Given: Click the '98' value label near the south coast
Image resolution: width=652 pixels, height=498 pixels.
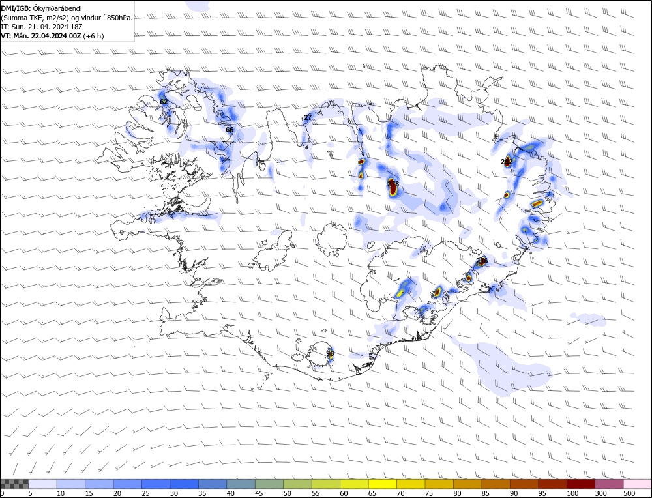Looking at the screenshot, I should [x=330, y=353].
